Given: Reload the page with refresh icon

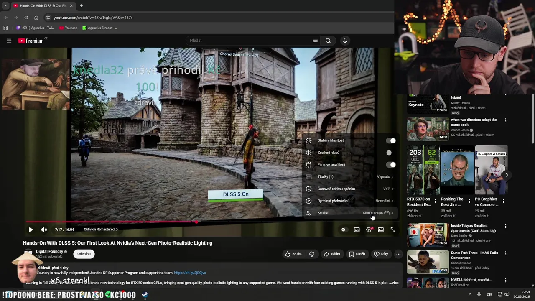Looking at the screenshot, I should point(26,18).
